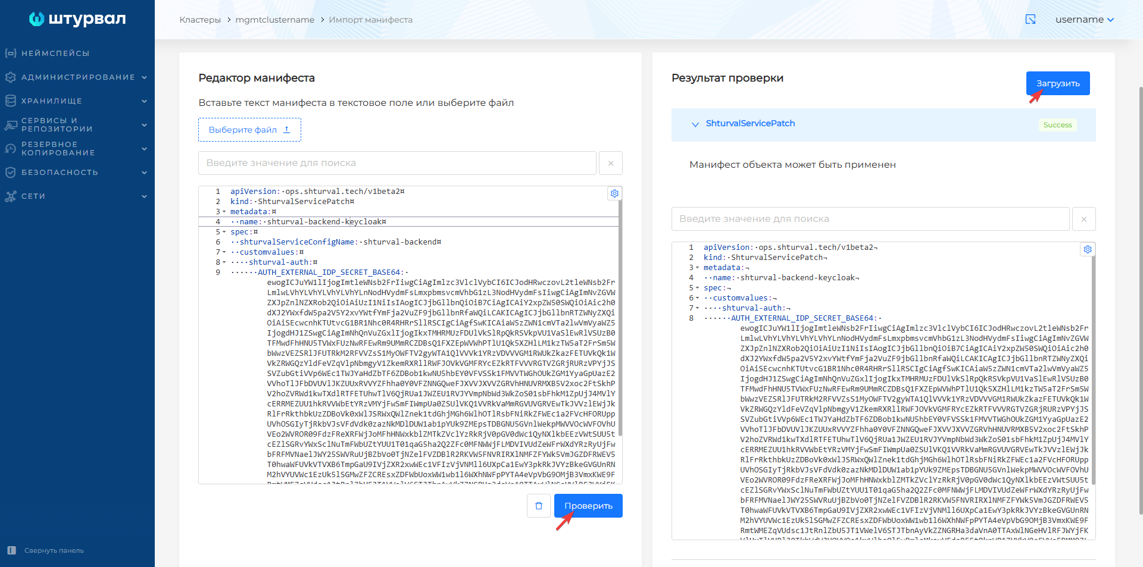Expand the Хранилище sidebar menu

coord(77,101)
